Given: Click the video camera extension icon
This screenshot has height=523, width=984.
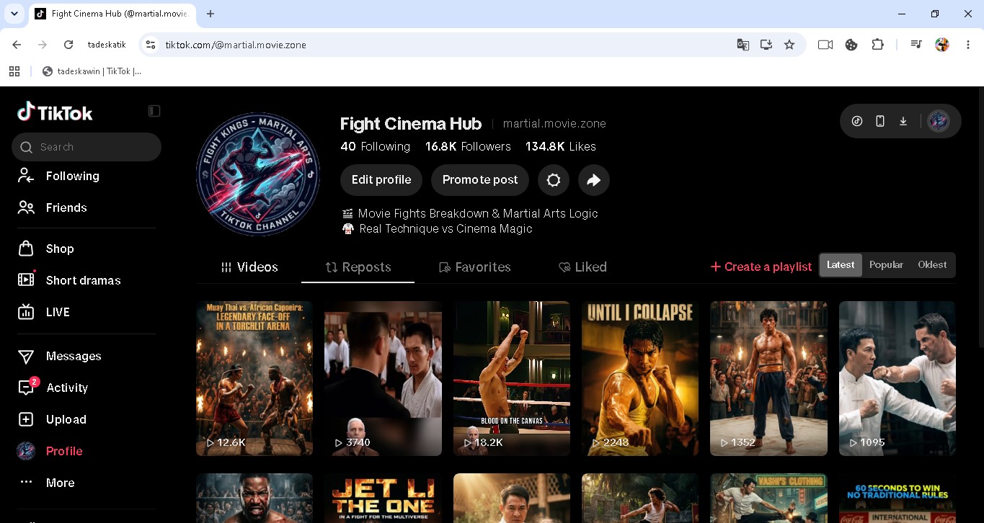Looking at the screenshot, I should (825, 45).
